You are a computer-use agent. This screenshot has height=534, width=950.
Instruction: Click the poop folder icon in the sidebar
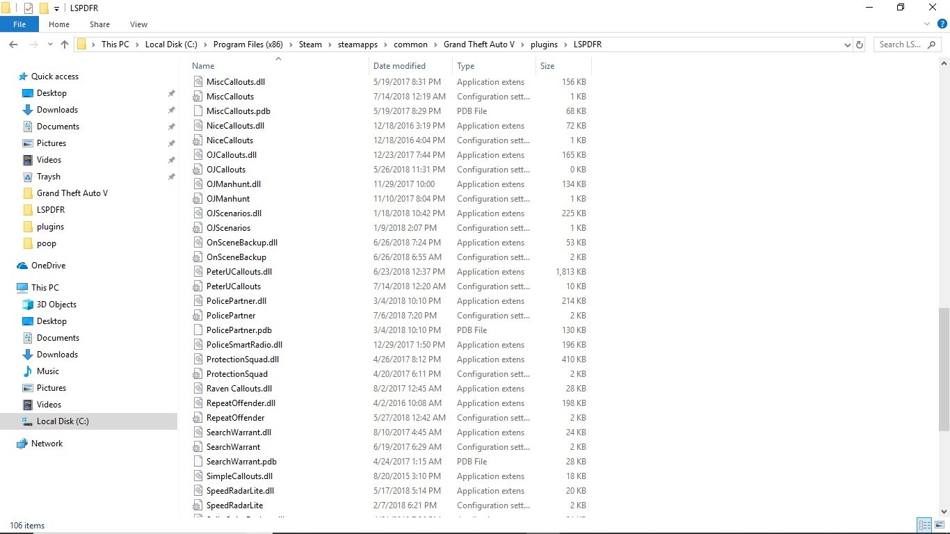(28, 243)
